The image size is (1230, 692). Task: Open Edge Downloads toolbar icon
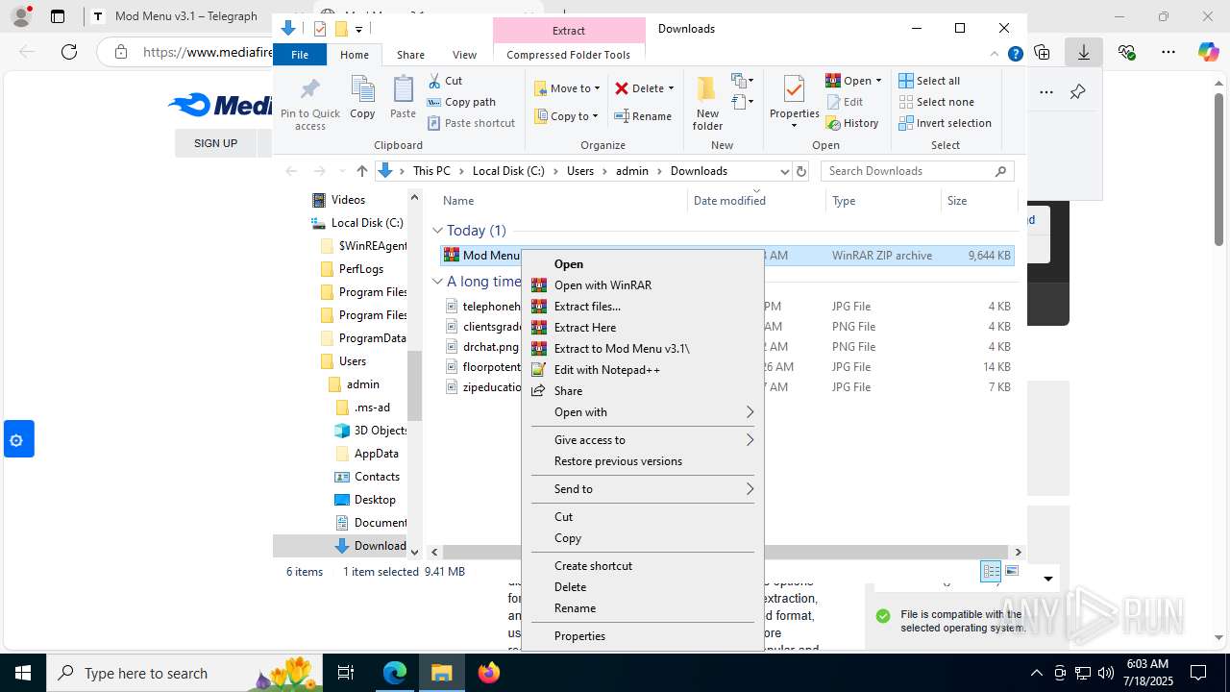(1084, 52)
